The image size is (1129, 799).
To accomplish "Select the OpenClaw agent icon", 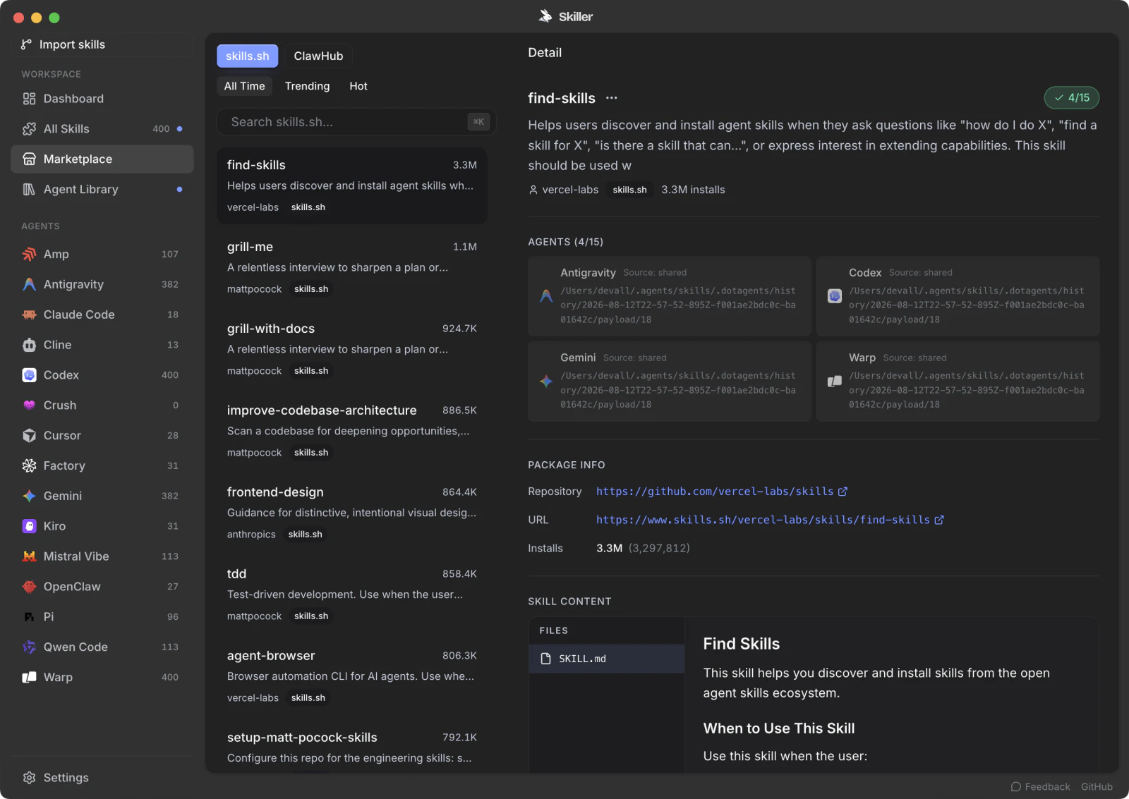I will click(29, 587).
